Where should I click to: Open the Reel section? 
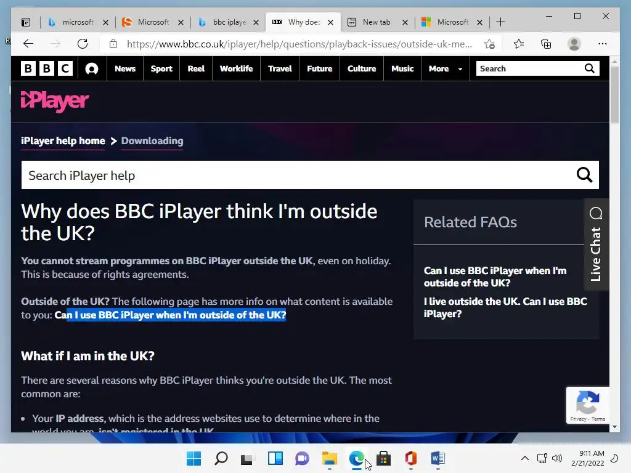coord(196,69)
